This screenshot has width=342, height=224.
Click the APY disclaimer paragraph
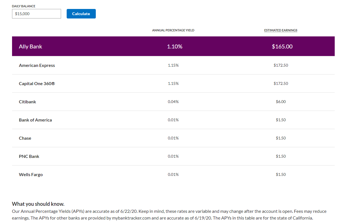pos(169,215)
